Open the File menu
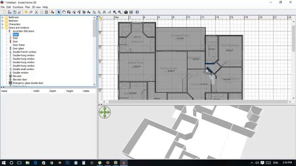This screenshot has width=296, height=166. coord(3,7)
